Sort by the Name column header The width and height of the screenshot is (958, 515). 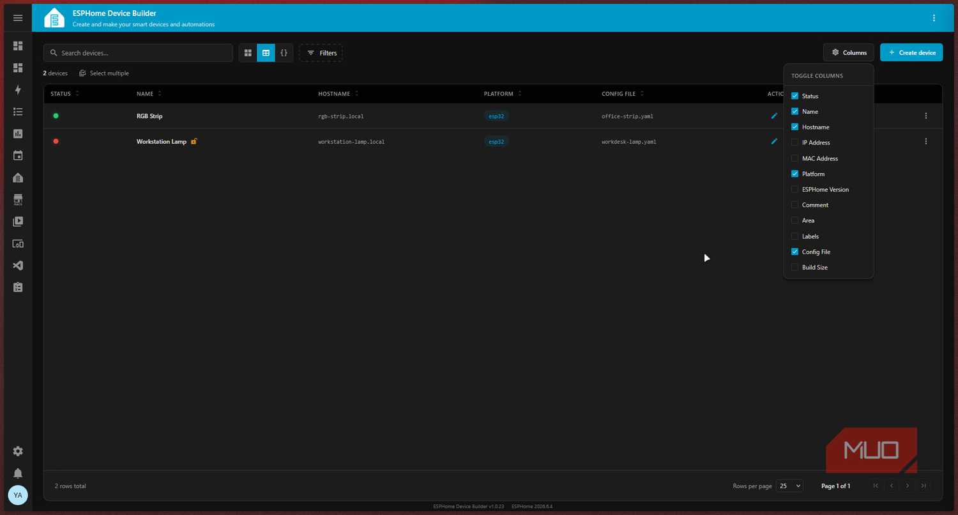pyautogui.click(x=149, y=94)
